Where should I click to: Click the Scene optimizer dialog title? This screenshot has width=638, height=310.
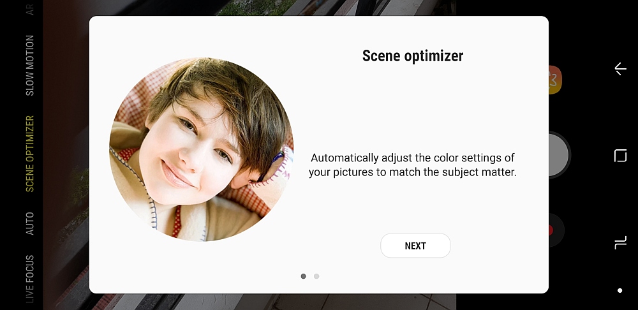click(x=413, y=55)
